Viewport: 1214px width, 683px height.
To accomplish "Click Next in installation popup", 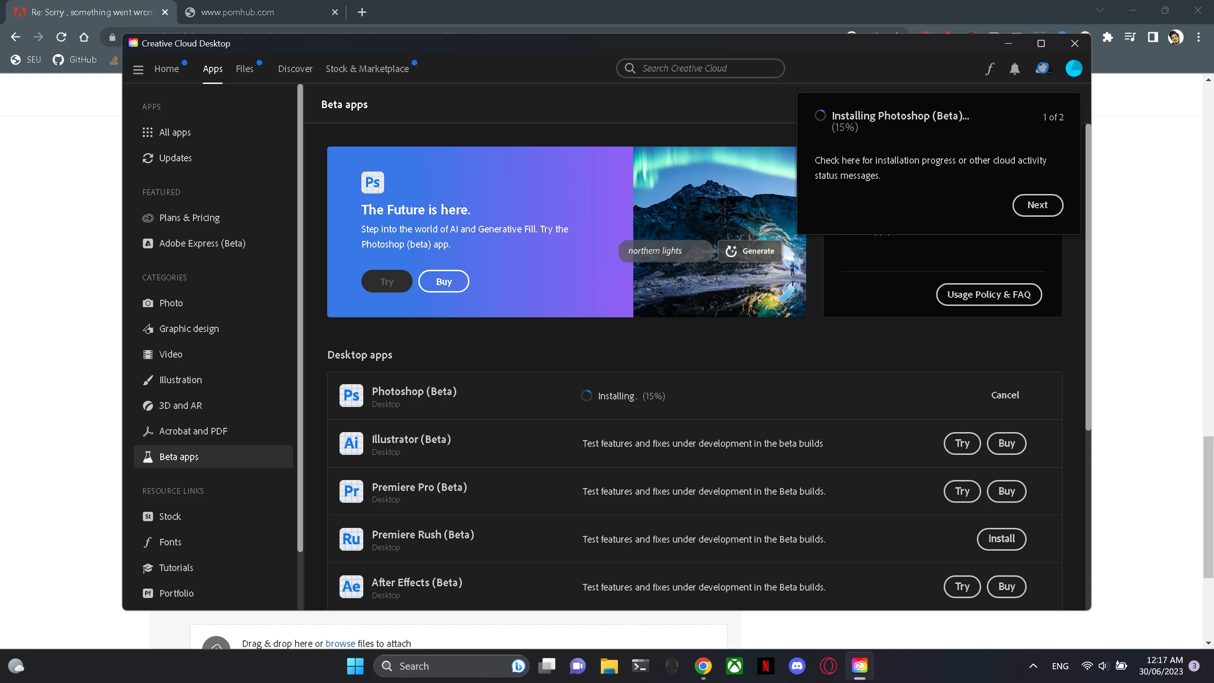I will (x=1037, y=205).
